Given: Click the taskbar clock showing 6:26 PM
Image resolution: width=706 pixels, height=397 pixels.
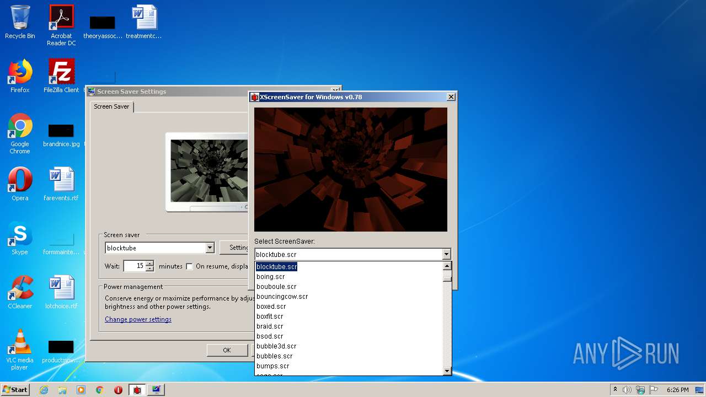Looking at the screenshot, I should coord(677,390).
